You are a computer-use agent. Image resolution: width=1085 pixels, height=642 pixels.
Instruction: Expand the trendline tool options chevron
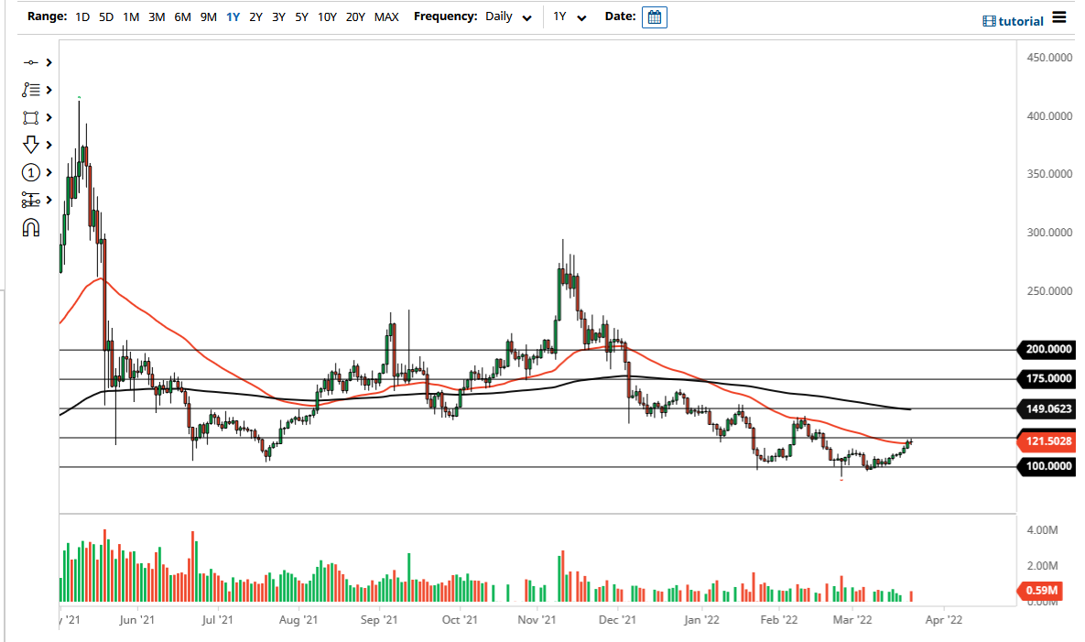pyautogui.click(x=48, y=62)
